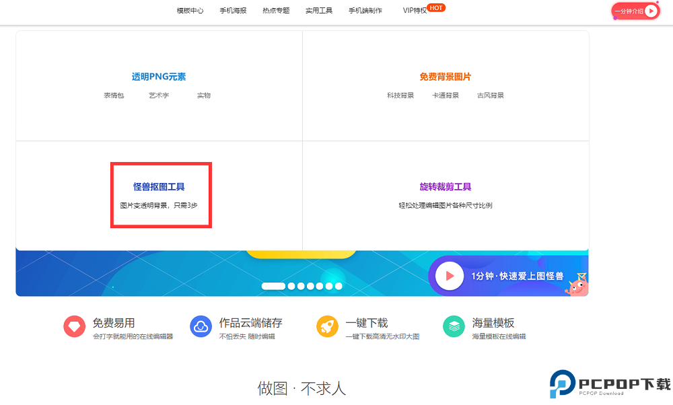Click the green layers 海量模板 icon
This screenshot has height=405, width=673.
coord(454,327)
